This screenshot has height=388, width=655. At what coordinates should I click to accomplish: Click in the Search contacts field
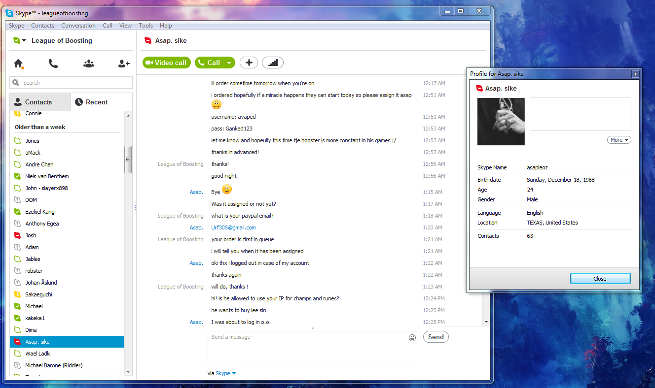click(x=71, y=83)
